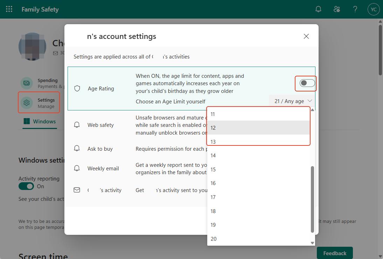
Task: Select age 14 from the list
Action: (258, 156)
